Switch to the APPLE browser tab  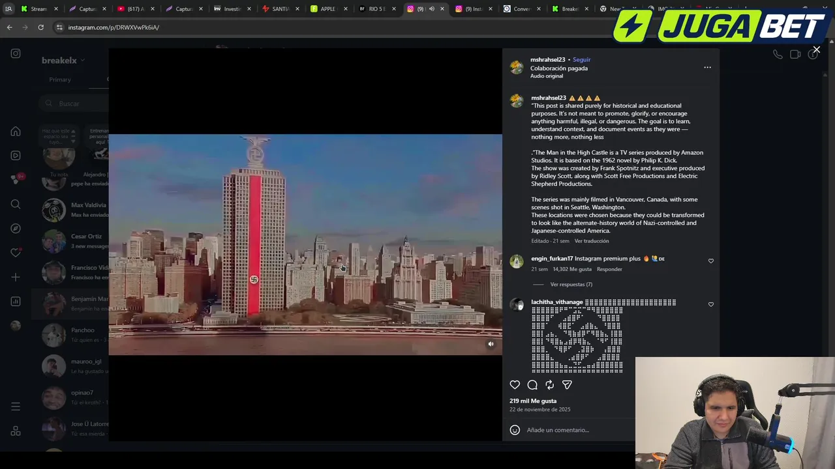327,8
